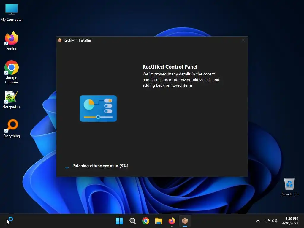Viewport: 304px width, 228px height.
Task: Select the Recycle Bin desktop icon
Action: (x=289, y=187)
